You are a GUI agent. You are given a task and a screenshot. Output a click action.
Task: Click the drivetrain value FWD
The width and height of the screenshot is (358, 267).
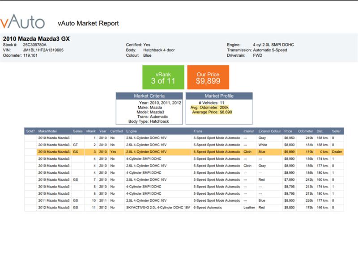(x=258, y=55)
